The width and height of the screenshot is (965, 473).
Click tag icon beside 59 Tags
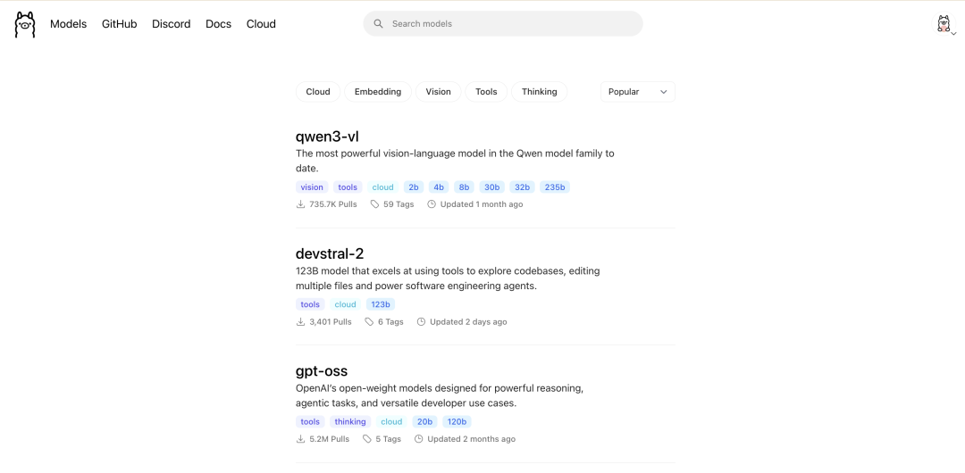(374, 204)
